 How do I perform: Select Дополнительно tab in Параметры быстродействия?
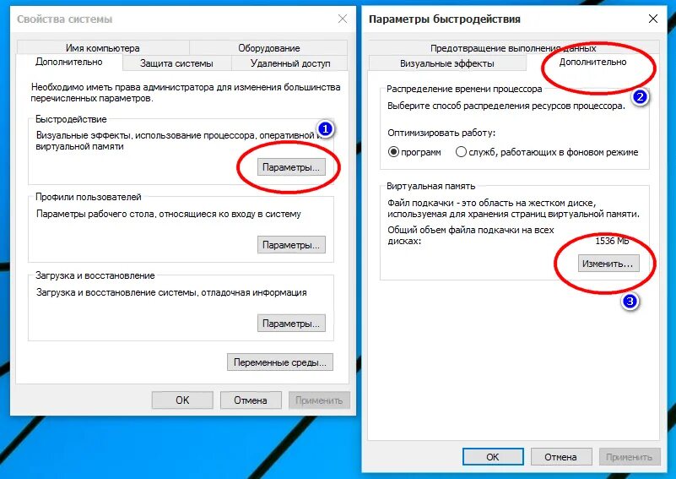pos(592,63)
